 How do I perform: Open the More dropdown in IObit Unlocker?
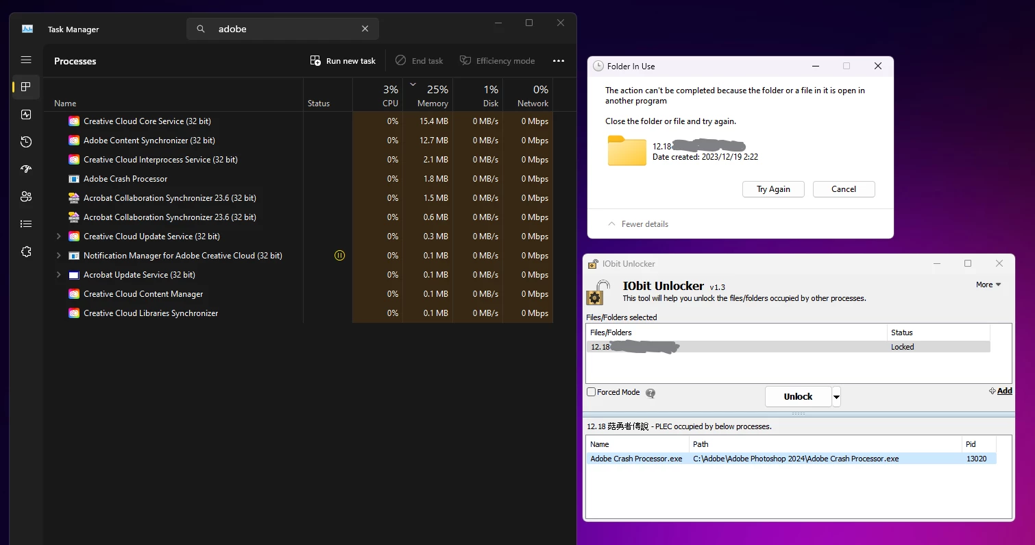click(988, 284)
